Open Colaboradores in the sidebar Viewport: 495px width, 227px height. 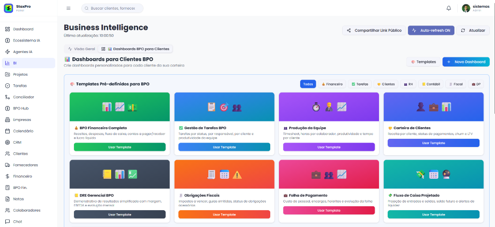(x=29, y=210)
